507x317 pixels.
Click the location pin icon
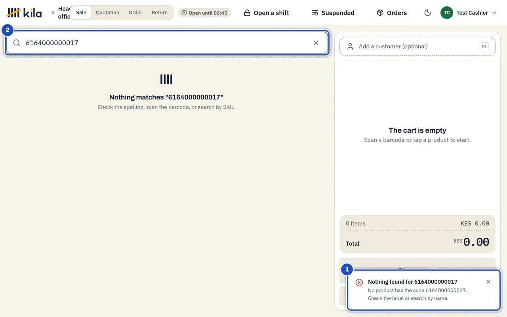click(x=53, y=13)
